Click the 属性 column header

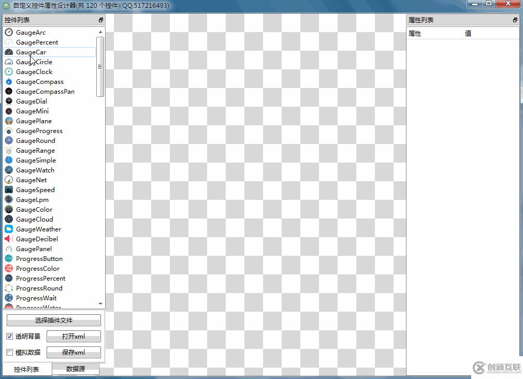point(434,33)
